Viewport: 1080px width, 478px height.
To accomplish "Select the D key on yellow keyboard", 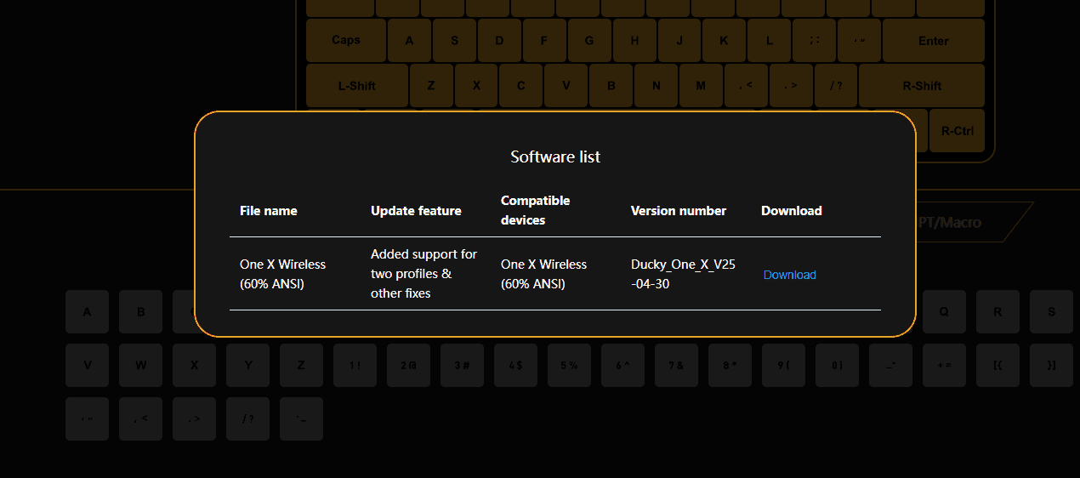I will [x=499, y=40].
